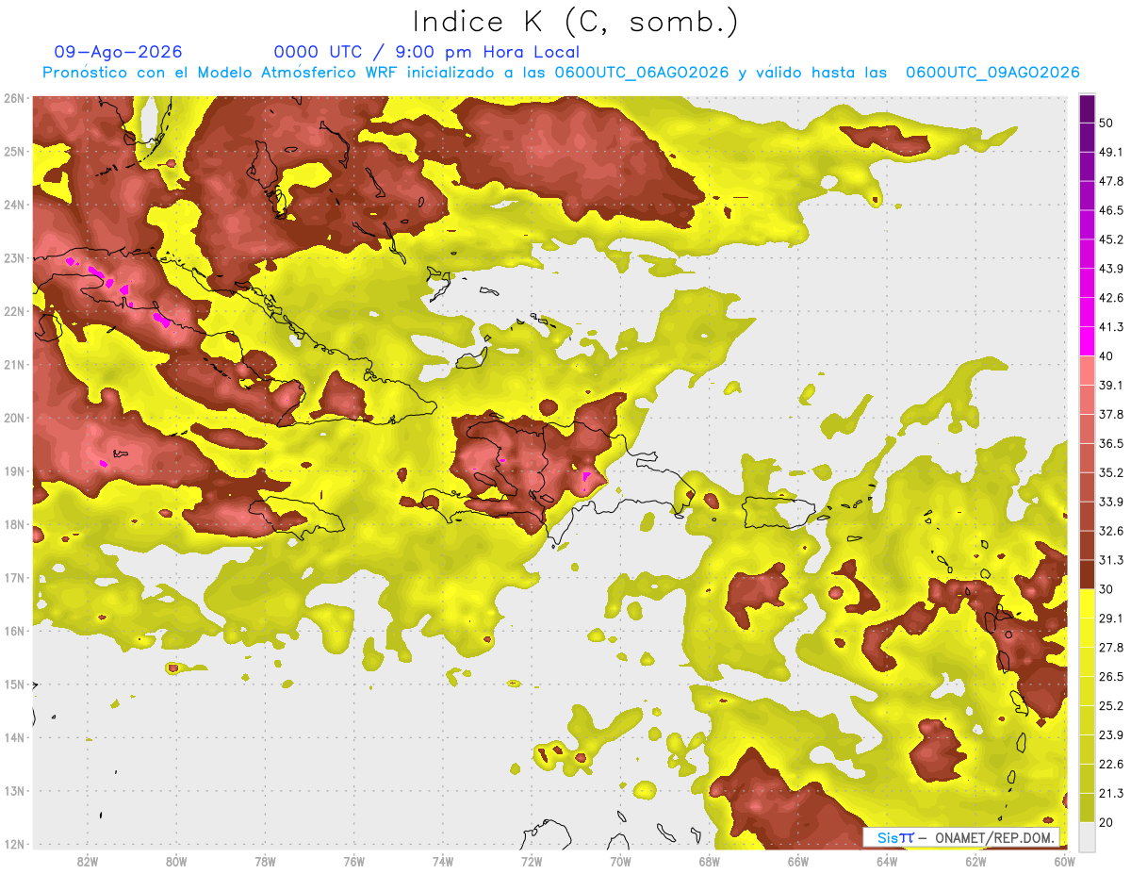Click the 74W longitude label
This screenshot has width=1131, height=874.
pos(443,862)
